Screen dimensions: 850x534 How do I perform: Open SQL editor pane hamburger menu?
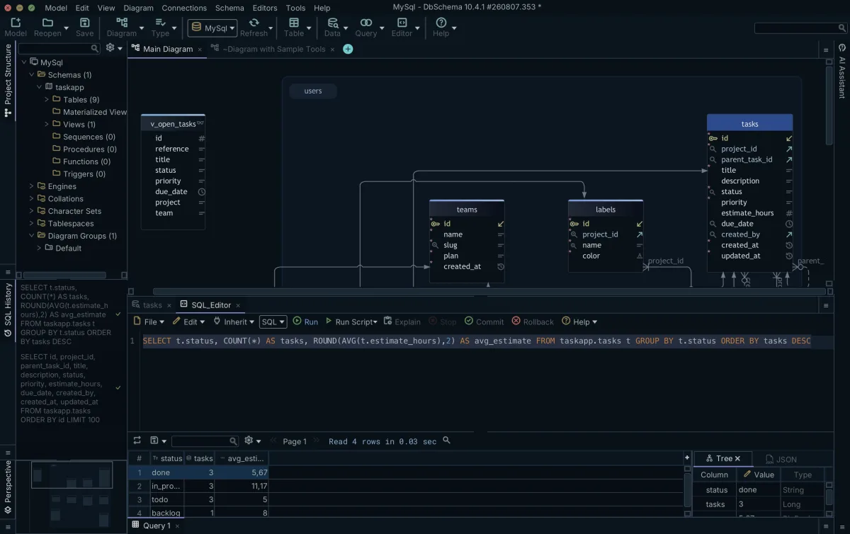point(825,305)
